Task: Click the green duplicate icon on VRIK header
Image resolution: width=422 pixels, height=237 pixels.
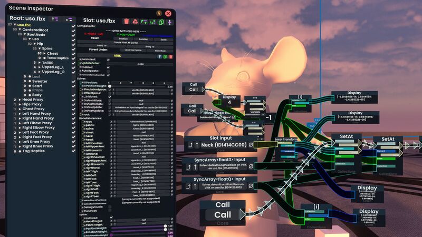Action: [165, 56]
